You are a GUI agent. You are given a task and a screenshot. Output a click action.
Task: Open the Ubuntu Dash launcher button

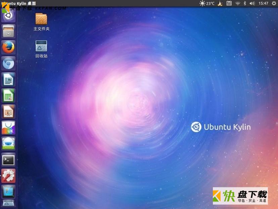tap(8, 15)
